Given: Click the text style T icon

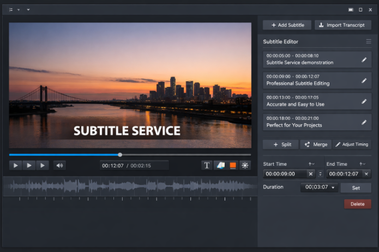Looking at the screenshot, I should (207, 165).
